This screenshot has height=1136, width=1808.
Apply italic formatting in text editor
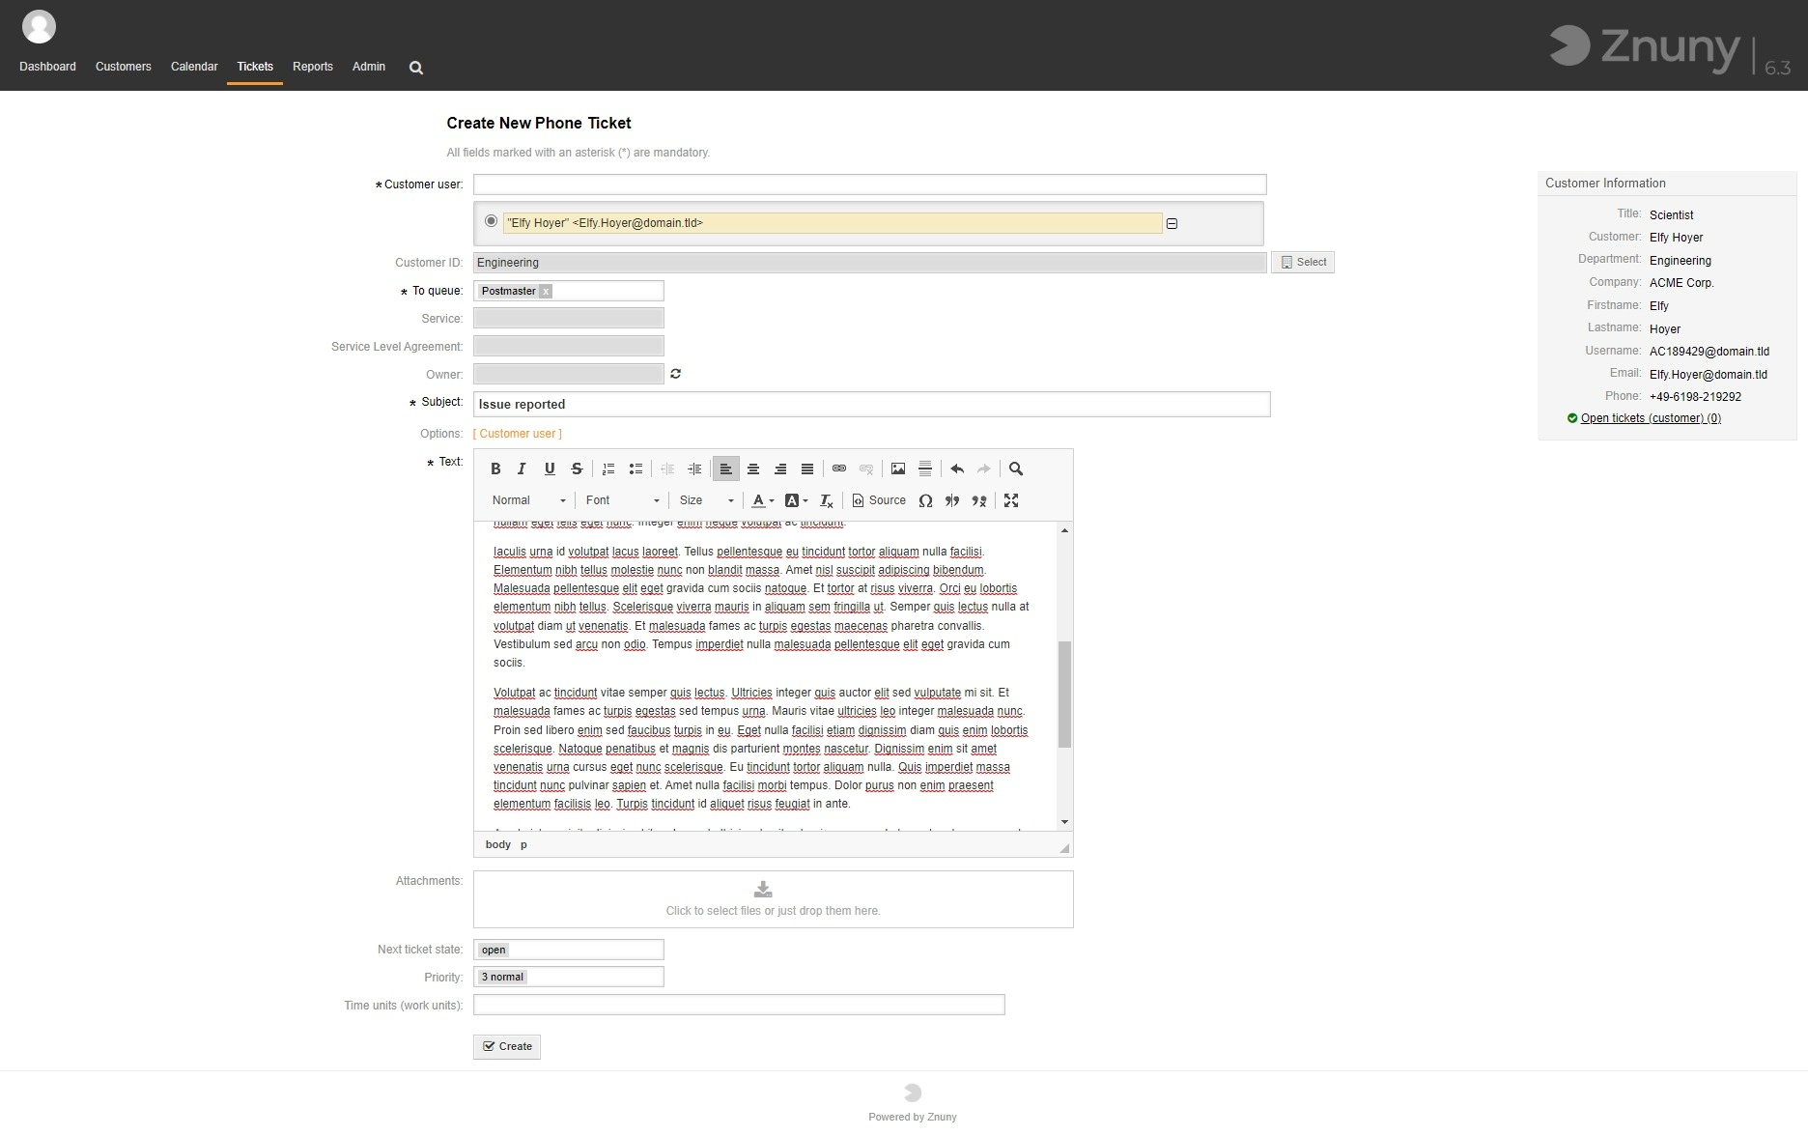[x=522, y=469]
